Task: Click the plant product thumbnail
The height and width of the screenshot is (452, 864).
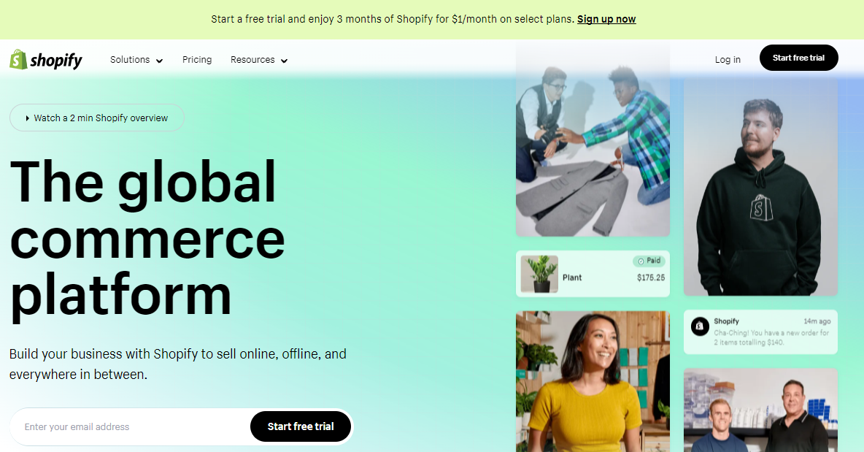Action: click(x=539, y=273)
